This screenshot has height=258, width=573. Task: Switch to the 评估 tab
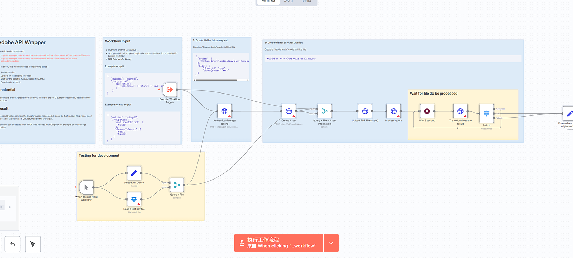(307, 1)
